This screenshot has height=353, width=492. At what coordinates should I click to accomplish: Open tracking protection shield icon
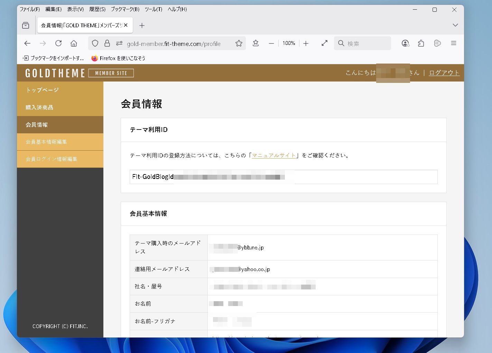(x=95, y=43)
